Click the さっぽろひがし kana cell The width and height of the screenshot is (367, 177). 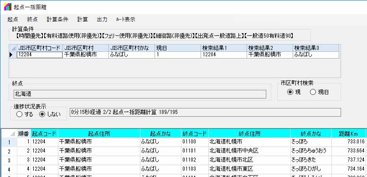[x=311, y=169]
